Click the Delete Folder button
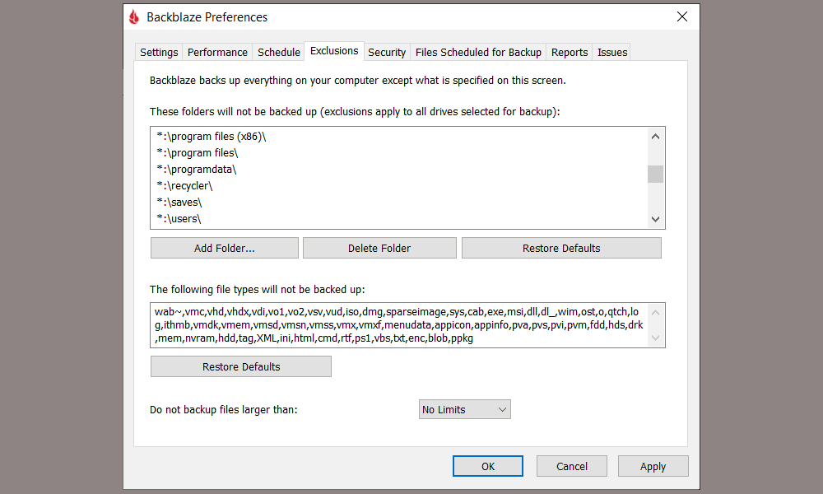This screenshot has width=823, height=494. tap(379, 248)
